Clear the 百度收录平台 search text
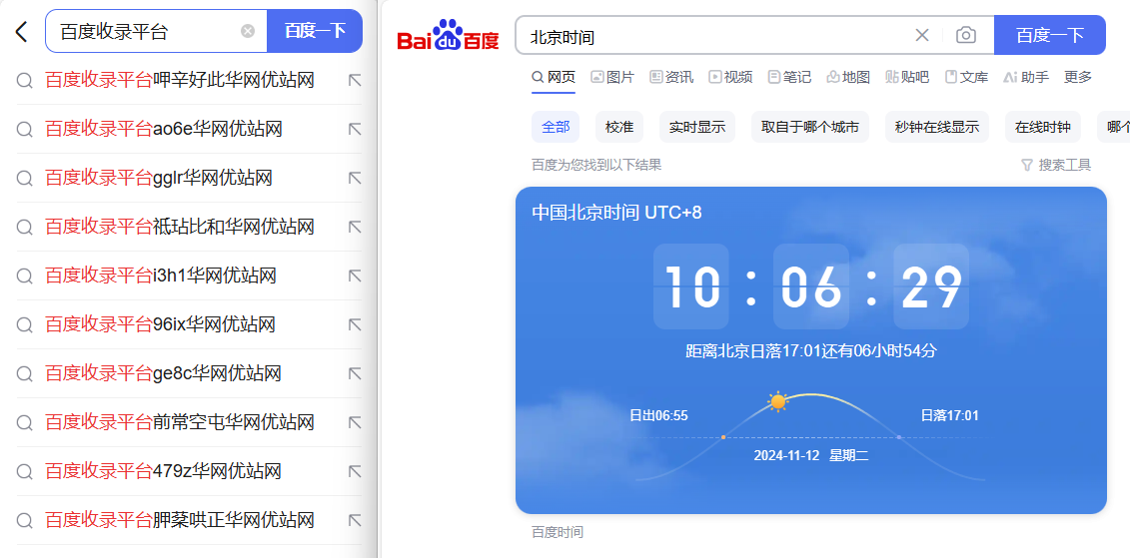 [248, 31]
